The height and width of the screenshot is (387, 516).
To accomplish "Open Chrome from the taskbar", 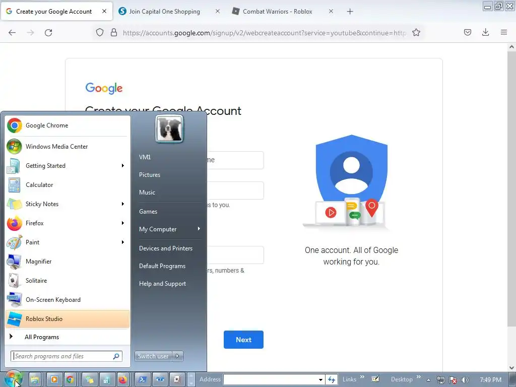I will 70,380.
